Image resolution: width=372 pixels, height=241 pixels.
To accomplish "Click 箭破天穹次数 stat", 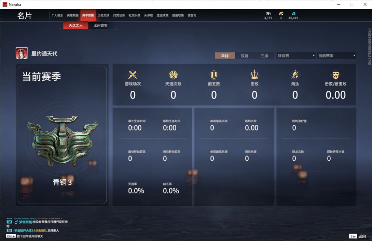I will click(335, 156).
